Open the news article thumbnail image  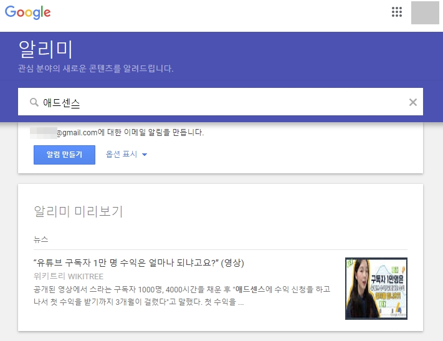pos(376,289)
